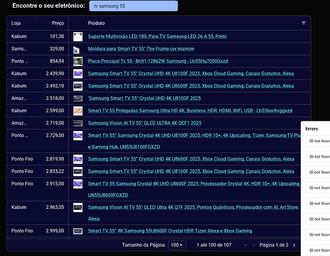Select the price cell 101,30
The width and height of the screenshot is (330, 256).
57,36
